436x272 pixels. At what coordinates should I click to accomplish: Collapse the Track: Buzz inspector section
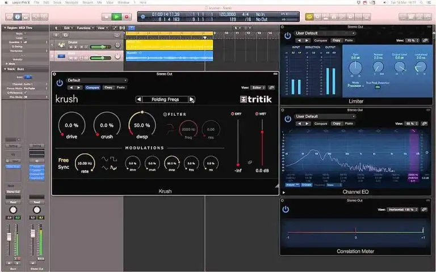(5, 69)
